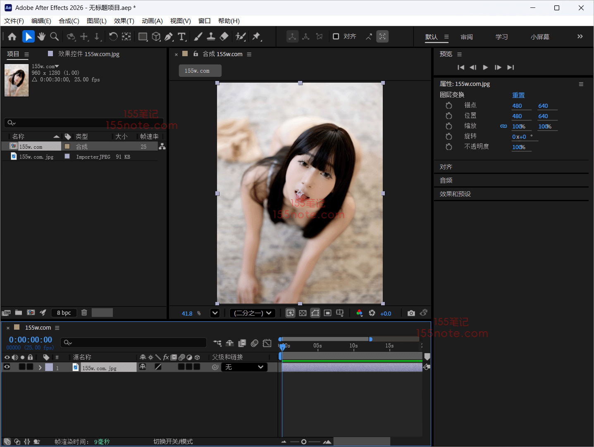Open the parent link 无 dropdown
The image size is (594, 447).
tap(244, 367)
